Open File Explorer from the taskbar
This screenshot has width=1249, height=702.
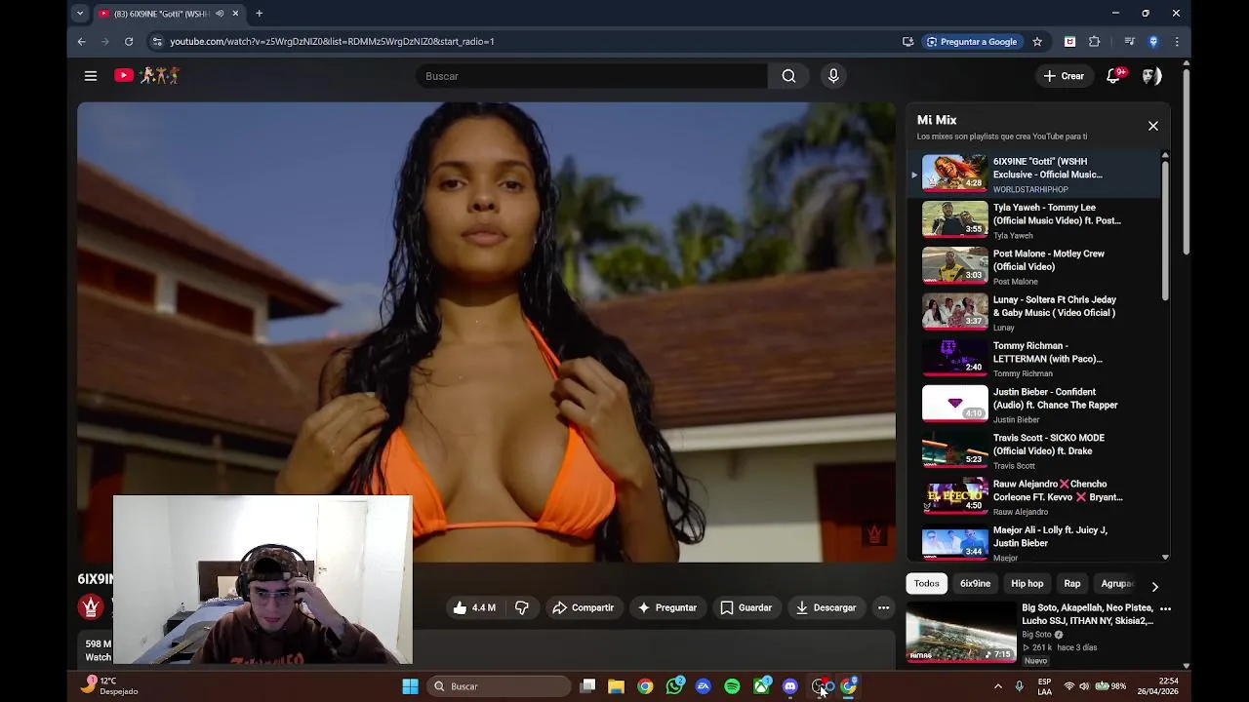tap(616, 686)
